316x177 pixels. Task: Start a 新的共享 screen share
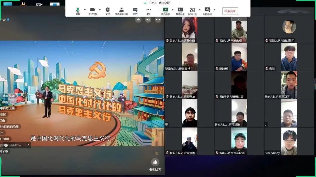[x=165, y=11]
